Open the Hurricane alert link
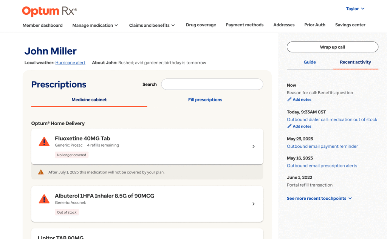The height and width of the screenshot is (239, 387). (70, 63)
